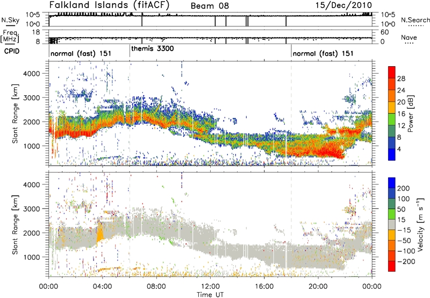This screenshot has height=298, width=430.
Task: Select the light green 12–16 dB Power segment
Action: tap(392, 119)
